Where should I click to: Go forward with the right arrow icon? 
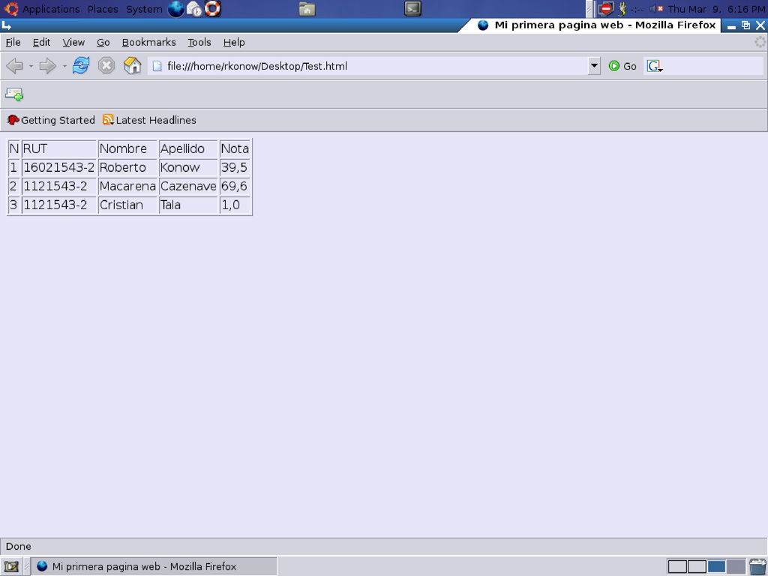tap(47, 66)
